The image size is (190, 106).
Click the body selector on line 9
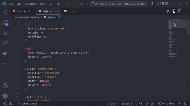(x=28, y=49)
